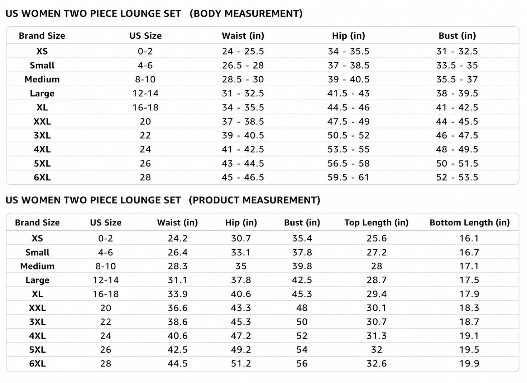
Task: Select product bust value 42.5 for Large
Action: point(302,280)
